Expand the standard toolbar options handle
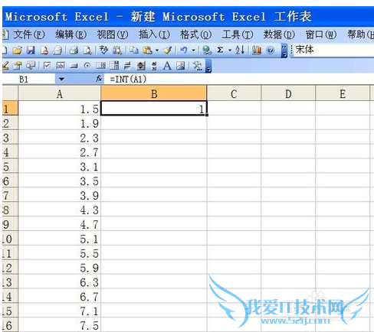This screenshot has width=374, height=332. click(x=284, y=50)
